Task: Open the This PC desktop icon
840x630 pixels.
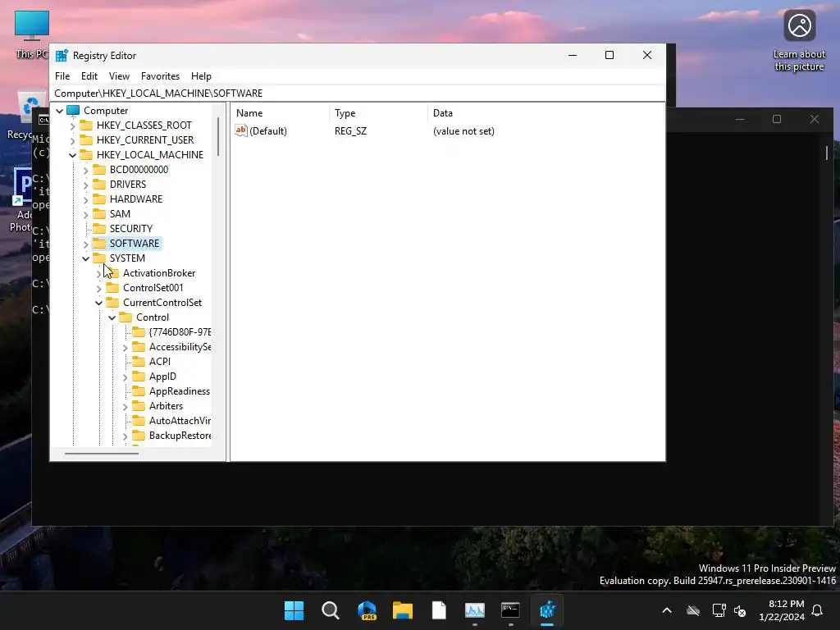Action: click(x=32, y=34)
